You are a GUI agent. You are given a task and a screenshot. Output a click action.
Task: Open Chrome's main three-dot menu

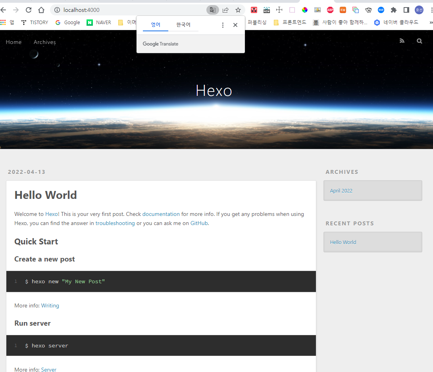[431, 10]
